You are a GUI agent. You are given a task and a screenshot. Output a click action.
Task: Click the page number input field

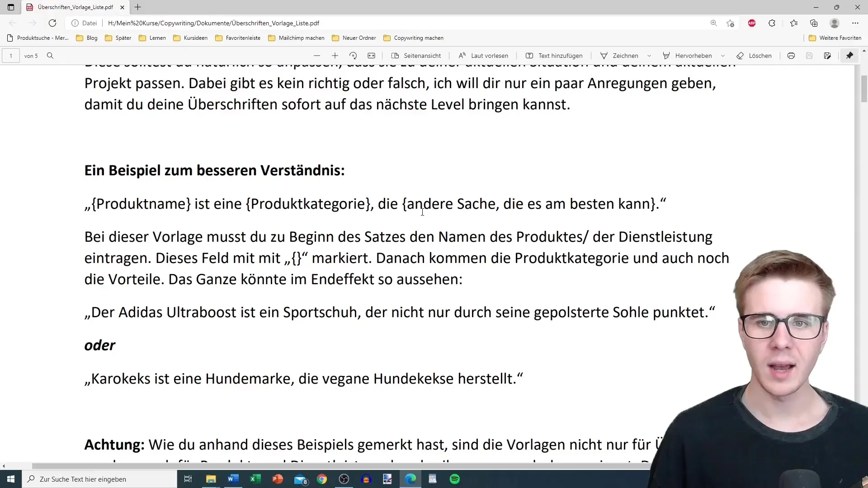pyautogui.click(x=11, y=56)
